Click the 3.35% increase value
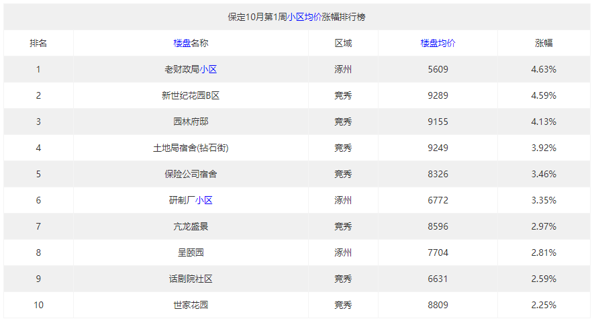 544,200
